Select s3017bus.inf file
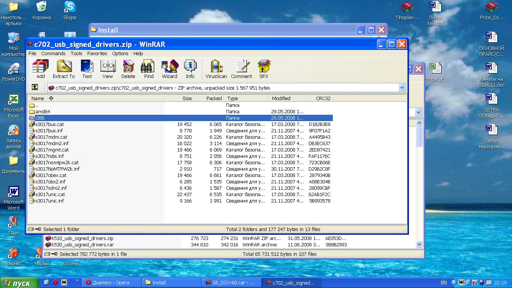Image resolution: width=512 pixels, height=288 pixels. 46,130
